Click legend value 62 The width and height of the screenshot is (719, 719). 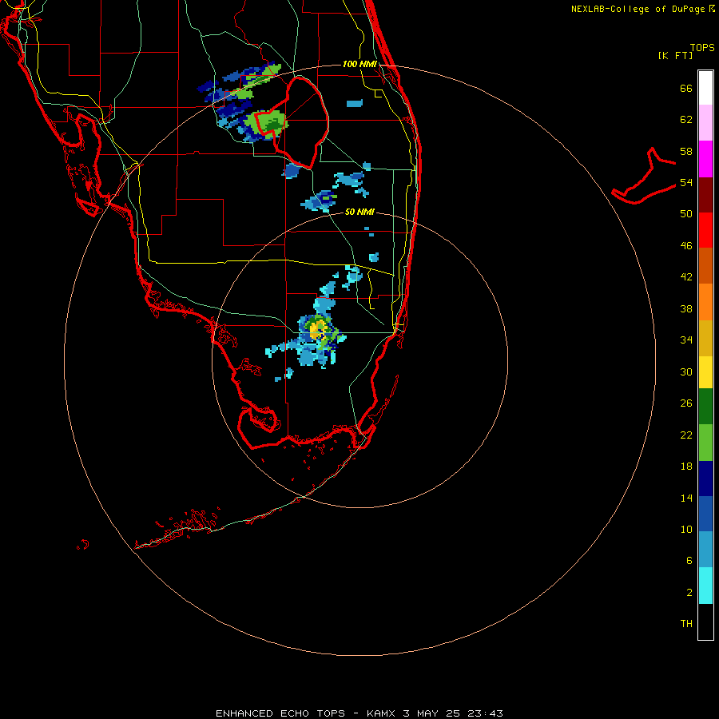point(686,120)
